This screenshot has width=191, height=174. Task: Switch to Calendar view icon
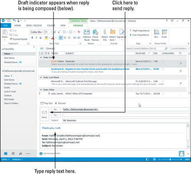click(13, 154)
